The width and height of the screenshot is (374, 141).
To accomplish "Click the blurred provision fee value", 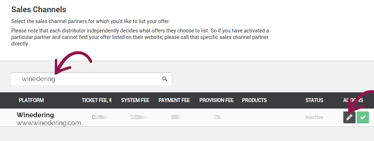I will (217, 117).
